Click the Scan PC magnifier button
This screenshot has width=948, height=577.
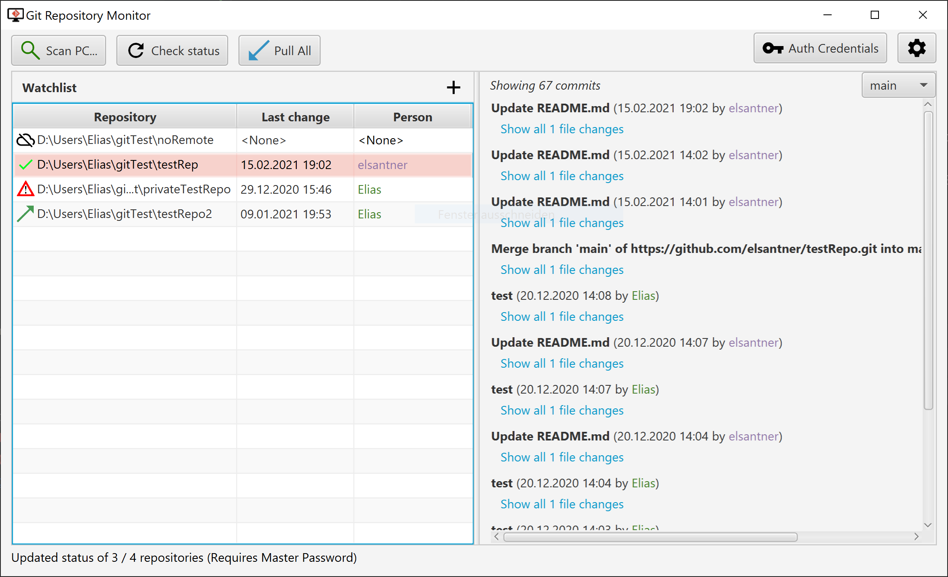pos(58,51)
